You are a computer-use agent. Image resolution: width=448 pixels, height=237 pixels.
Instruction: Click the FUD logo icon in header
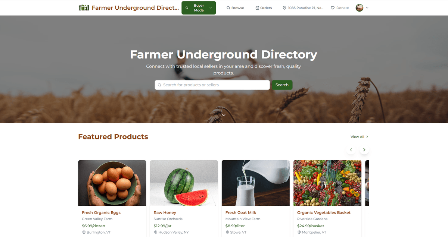(84, 8)
